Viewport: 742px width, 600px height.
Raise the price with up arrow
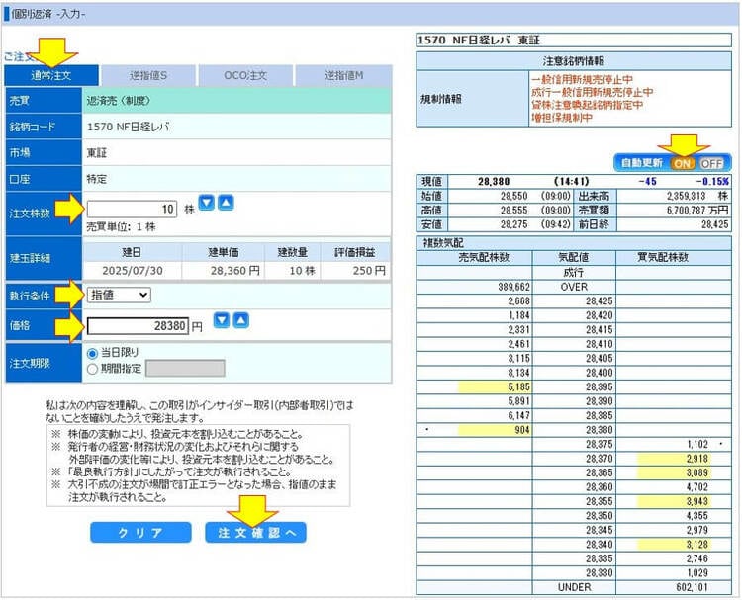coord(240,320)
